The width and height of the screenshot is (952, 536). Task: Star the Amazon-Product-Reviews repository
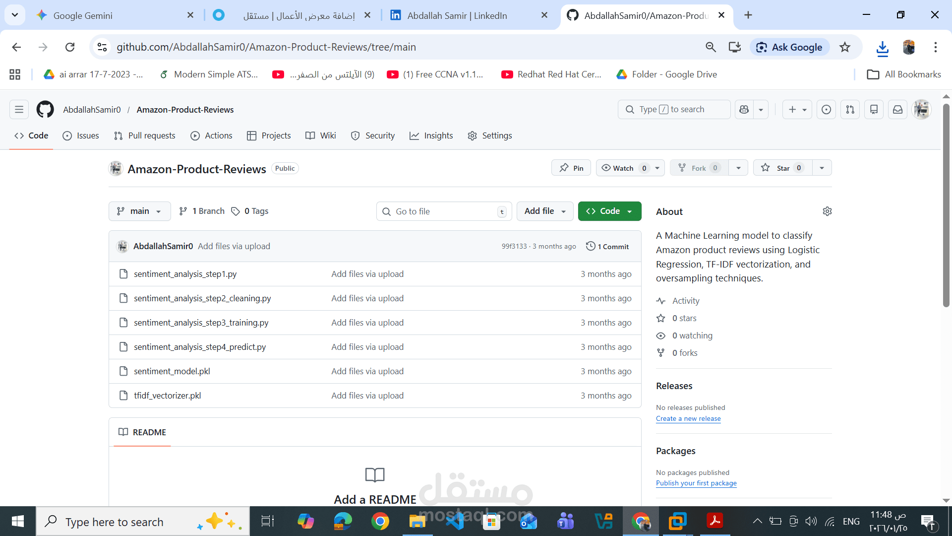[x=782, y=168]
